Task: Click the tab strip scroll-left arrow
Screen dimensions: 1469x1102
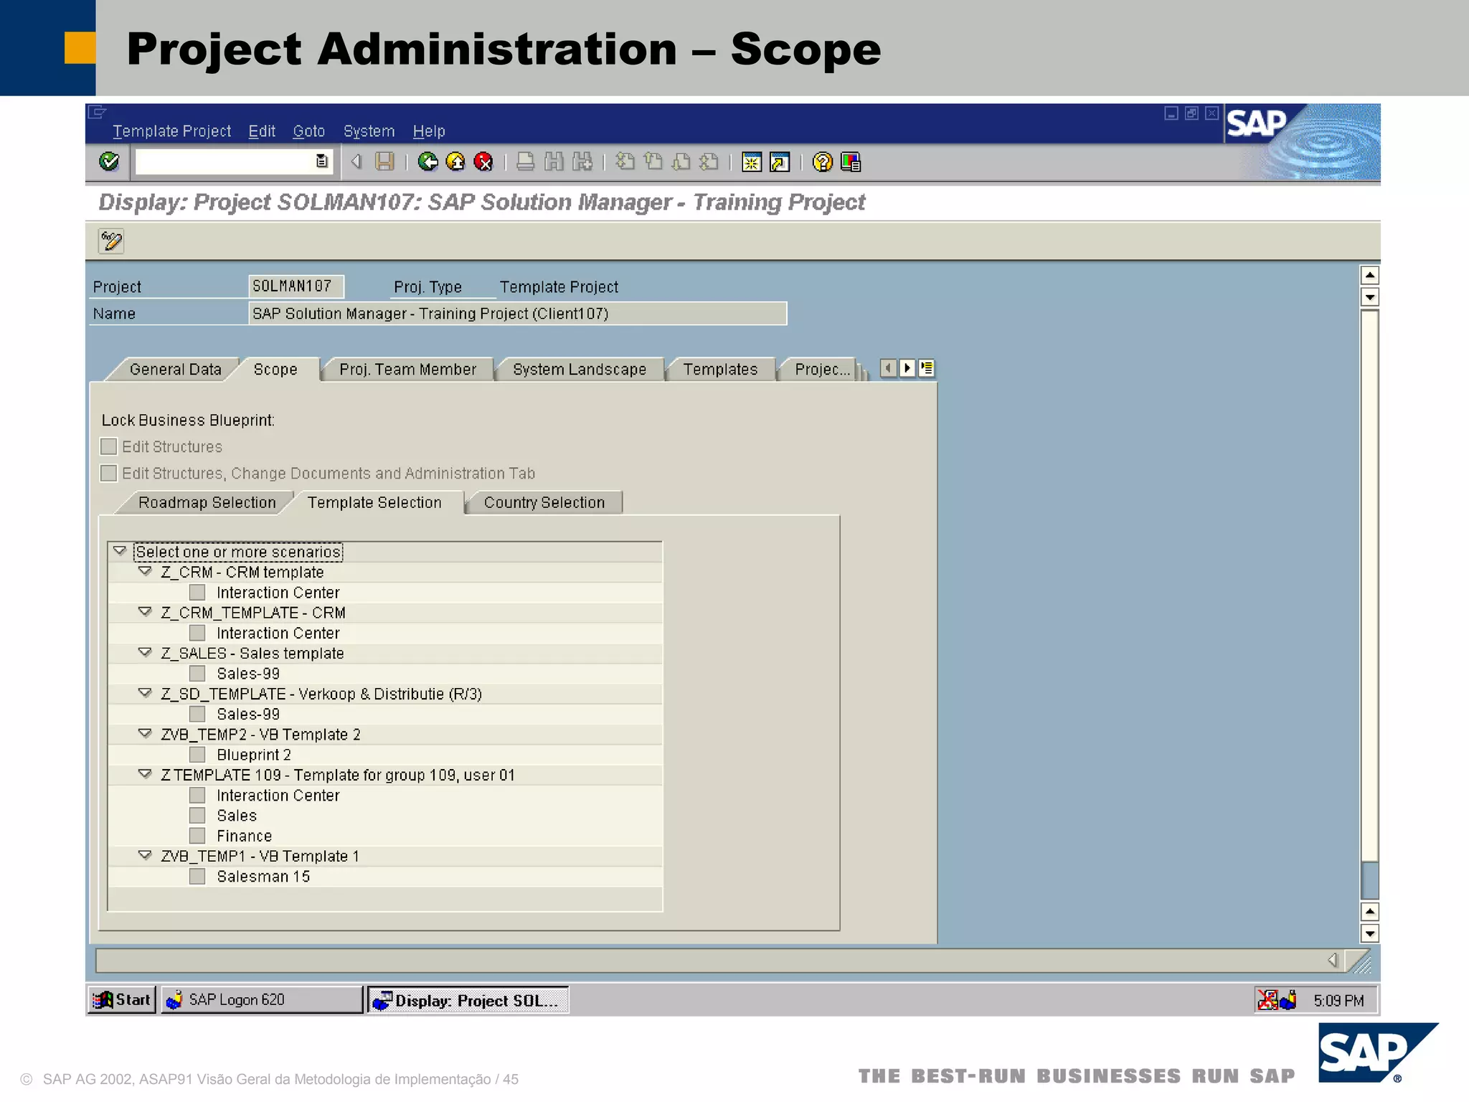Action: point(889,368)
